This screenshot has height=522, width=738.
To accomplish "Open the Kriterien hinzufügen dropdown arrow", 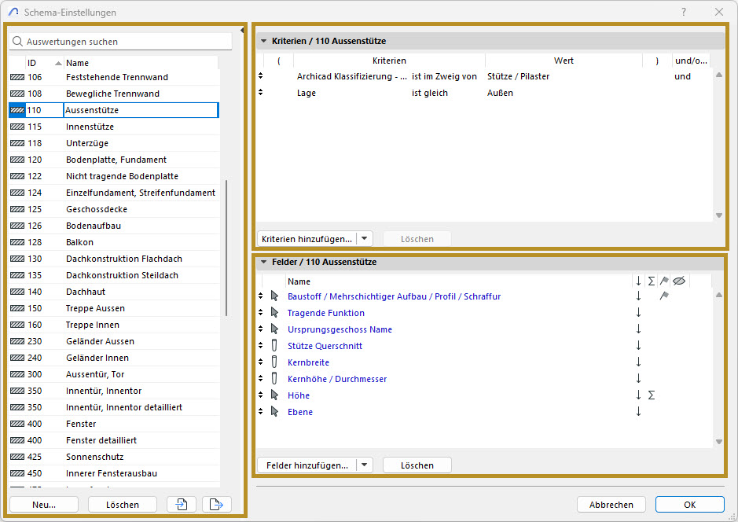I will click(x=365, y=239).
